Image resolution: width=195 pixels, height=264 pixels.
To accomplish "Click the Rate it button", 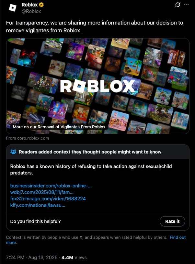I will click(172, 221).
